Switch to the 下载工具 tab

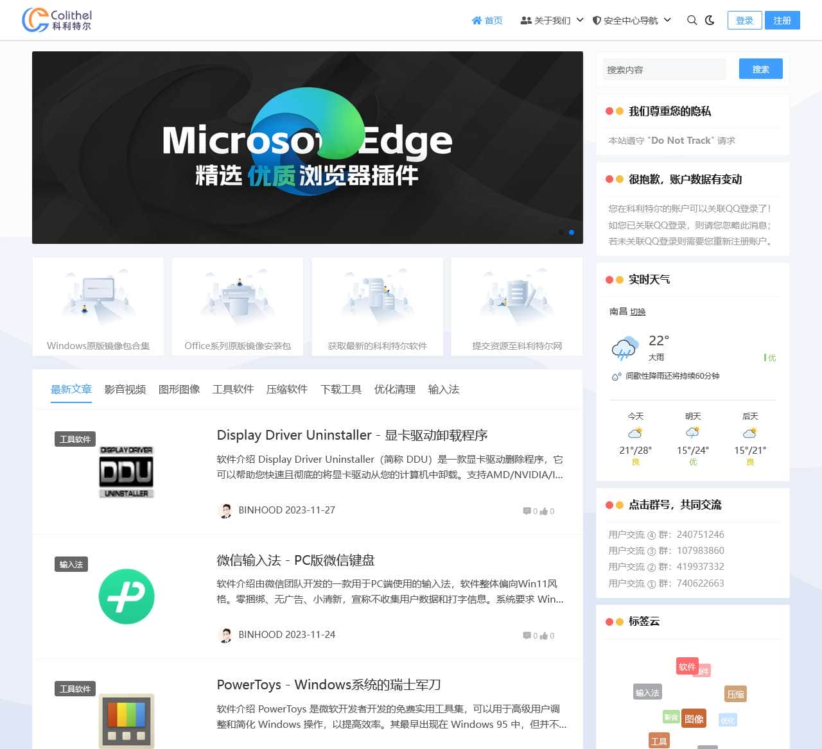(341, 390)
